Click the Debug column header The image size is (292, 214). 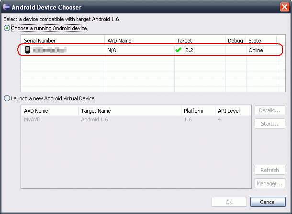click(x=236, y=41)
